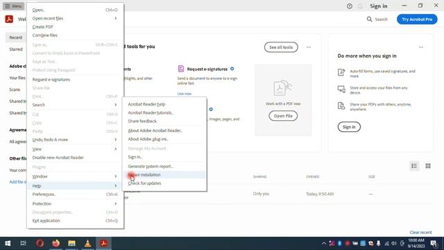Launch Firefox from the taskbar
This screenshot has height=250, width=444.
click(x=55, y=243)
